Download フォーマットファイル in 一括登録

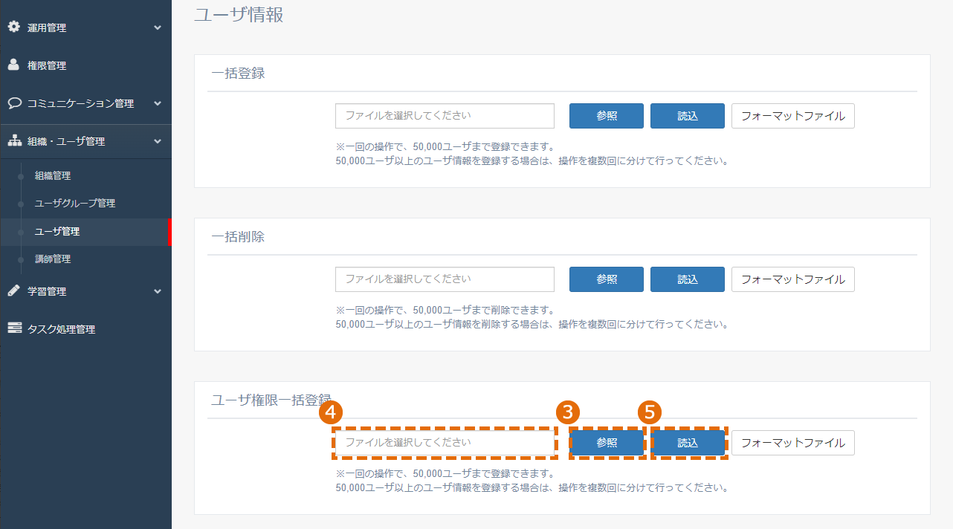pyautogui.click(x=793, y=116)
